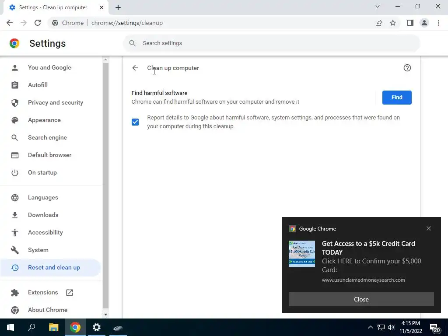The width and height of the screenshot is (448, 336).
Task: Open Default browser settings
Action: [51, 155]
